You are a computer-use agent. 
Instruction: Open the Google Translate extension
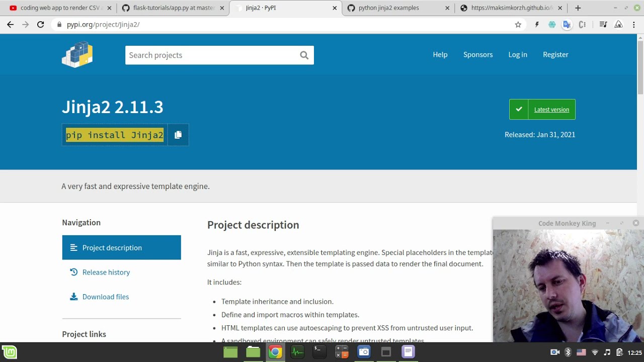tap(567, 24)
